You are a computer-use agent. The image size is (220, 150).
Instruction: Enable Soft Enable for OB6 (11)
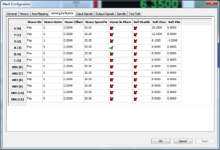[x=135, y=99]
